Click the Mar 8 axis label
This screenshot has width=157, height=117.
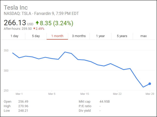(x=52, y=94)
